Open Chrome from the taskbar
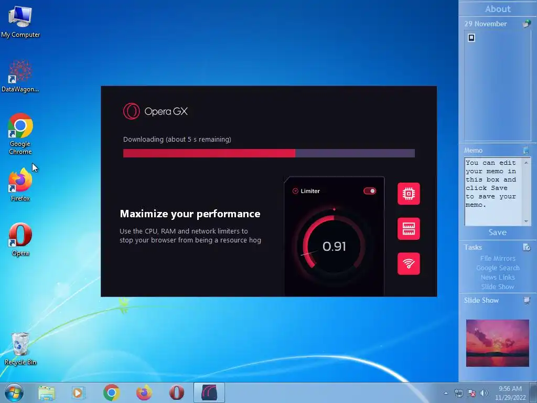Viewport: 537px width, 403px height. click(111, 393)
